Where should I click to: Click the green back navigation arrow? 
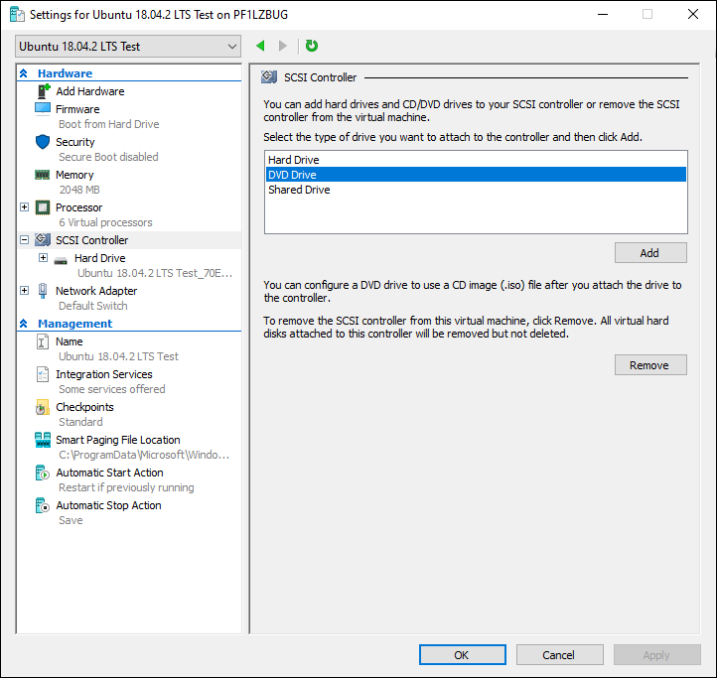(260, 46)
